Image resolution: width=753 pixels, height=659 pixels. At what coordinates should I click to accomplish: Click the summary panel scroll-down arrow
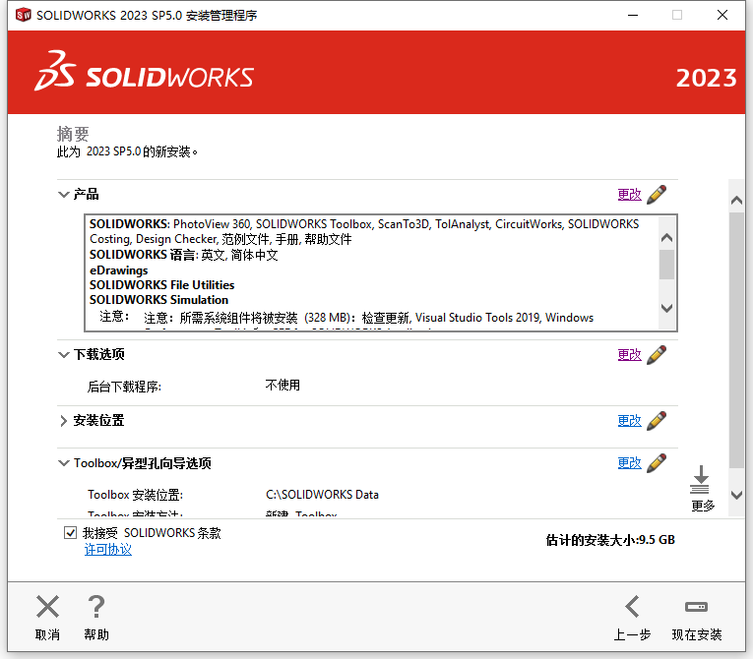736,495
